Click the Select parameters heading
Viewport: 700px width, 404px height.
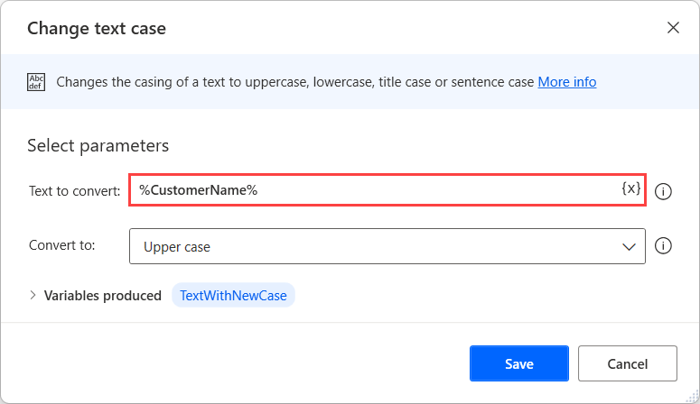(x=98, y=145)
